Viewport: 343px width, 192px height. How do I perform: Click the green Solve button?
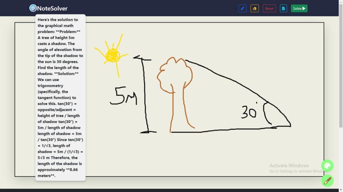pos(299,8)
